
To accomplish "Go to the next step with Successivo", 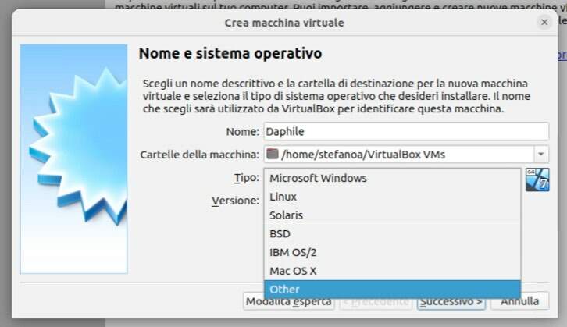I will (451, 303).
